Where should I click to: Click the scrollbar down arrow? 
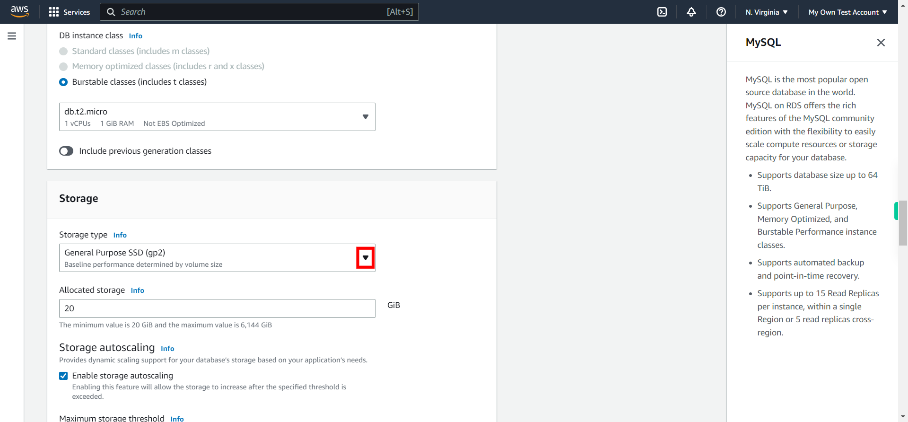[x=903, y=417]
